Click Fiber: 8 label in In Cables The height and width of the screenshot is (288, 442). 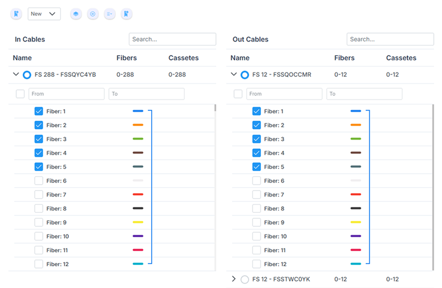[x=56, y=208]
